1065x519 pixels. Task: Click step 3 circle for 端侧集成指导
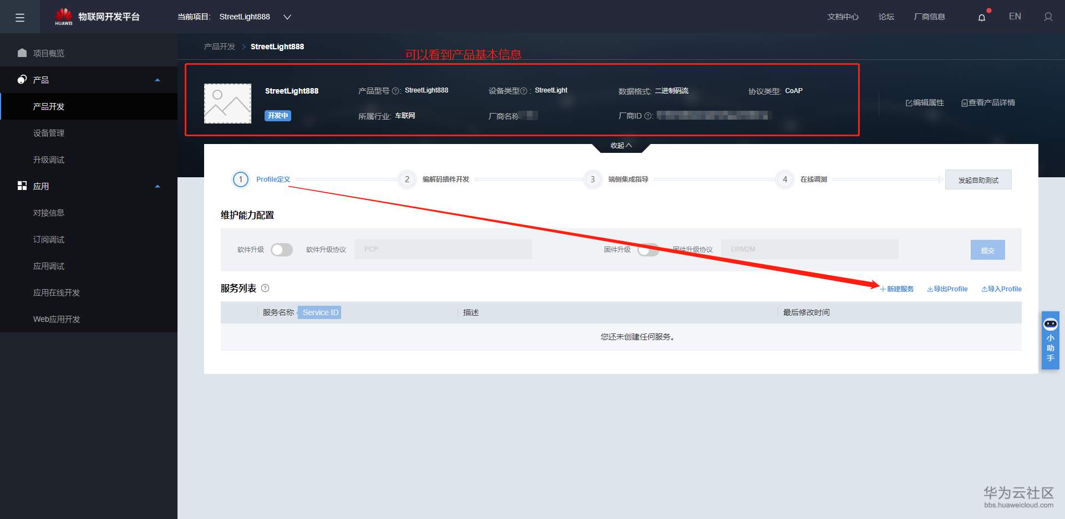tap(592, 179)
